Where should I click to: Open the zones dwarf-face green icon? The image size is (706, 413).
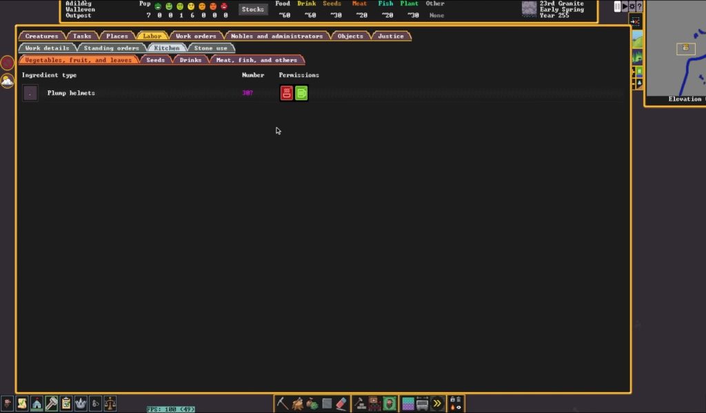pyautogui.click(x=390, y=403)
